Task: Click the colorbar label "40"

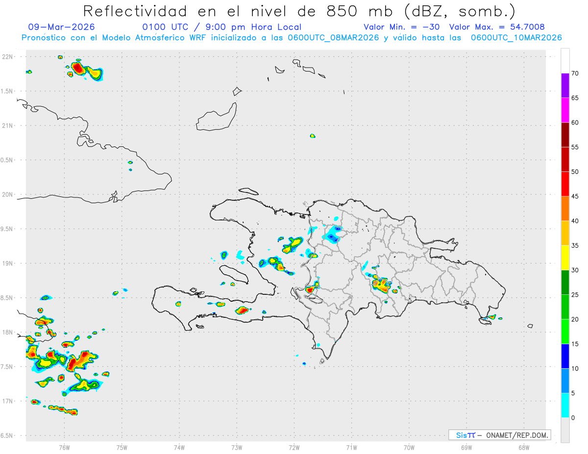Action: coord(575,221)
